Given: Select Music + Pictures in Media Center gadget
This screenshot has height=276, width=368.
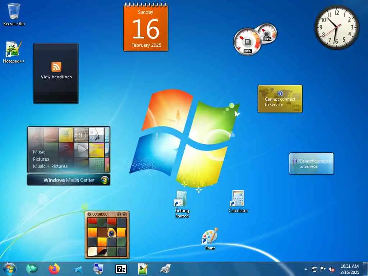Looking at the screenshot, I should 50,166.
